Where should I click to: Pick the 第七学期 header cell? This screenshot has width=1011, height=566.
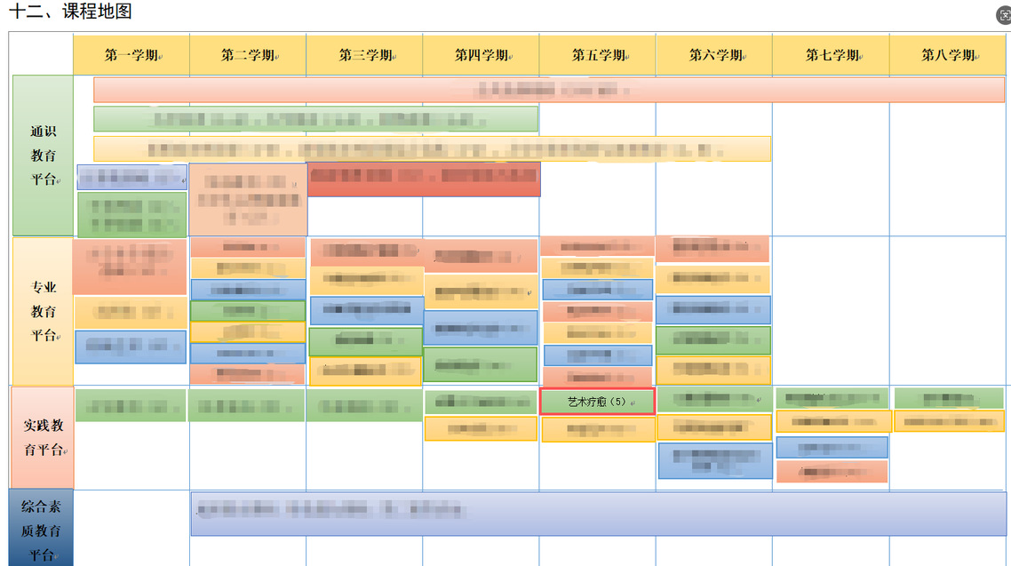tap(831, 55)
